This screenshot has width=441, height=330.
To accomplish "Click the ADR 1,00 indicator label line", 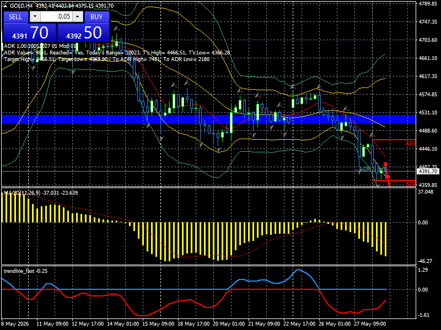I will (x=40, y=46).
